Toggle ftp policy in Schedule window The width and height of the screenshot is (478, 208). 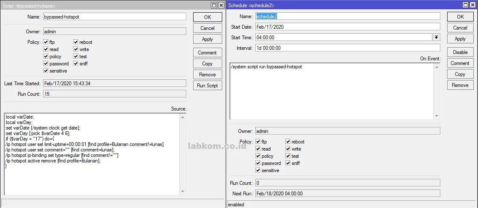(258, 142)
